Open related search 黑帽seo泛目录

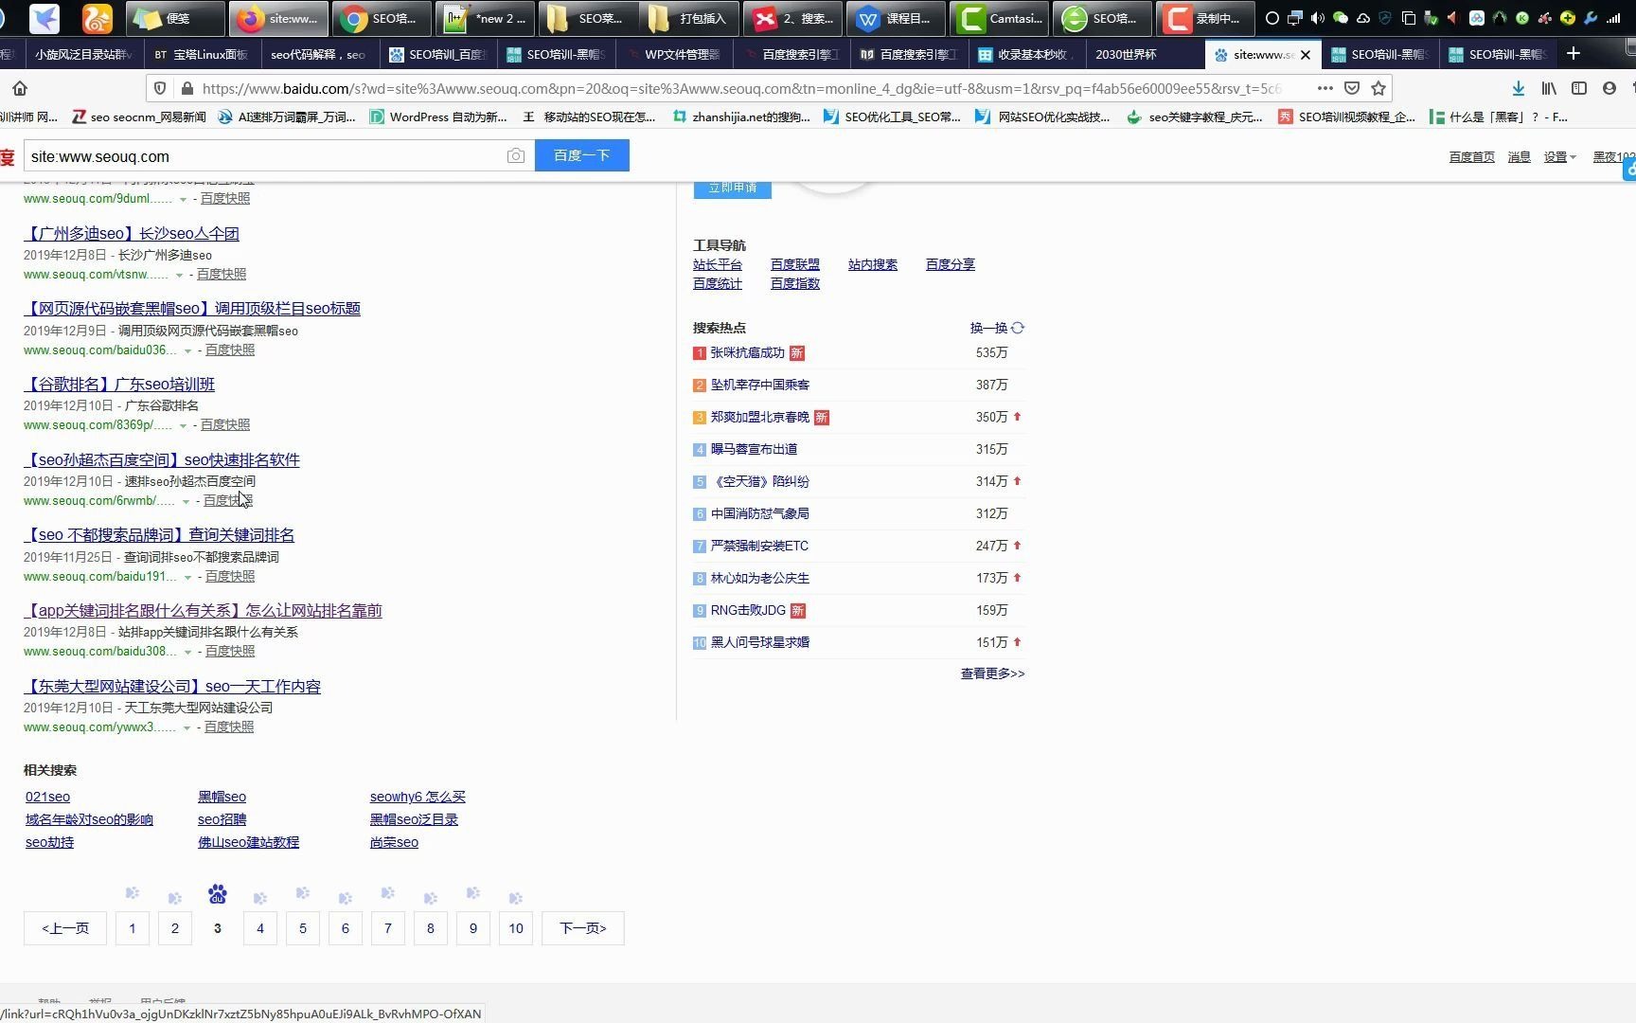click(x=414, y=820)
